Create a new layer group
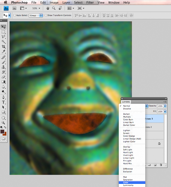Screen dimensions: 171x187 click(x=149, y=165)
